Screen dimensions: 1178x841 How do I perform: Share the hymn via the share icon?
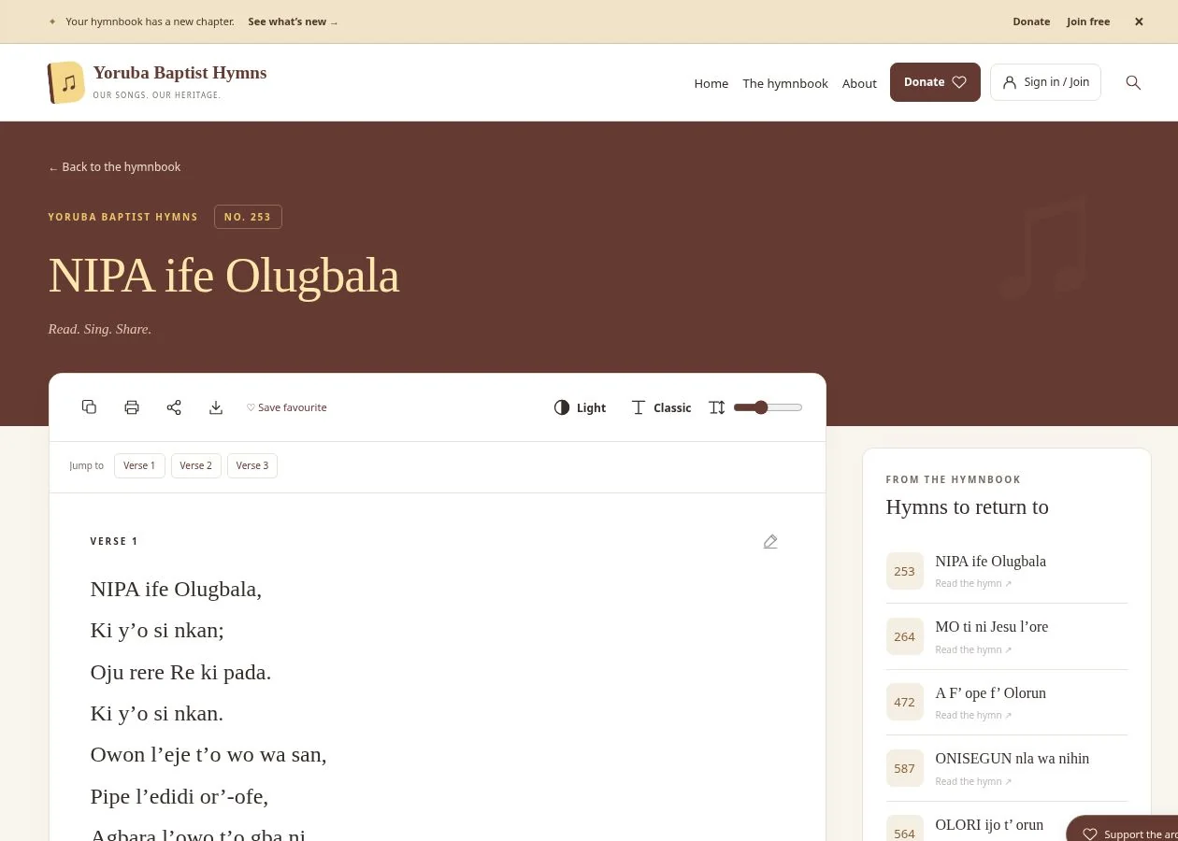tap(174, 407)
